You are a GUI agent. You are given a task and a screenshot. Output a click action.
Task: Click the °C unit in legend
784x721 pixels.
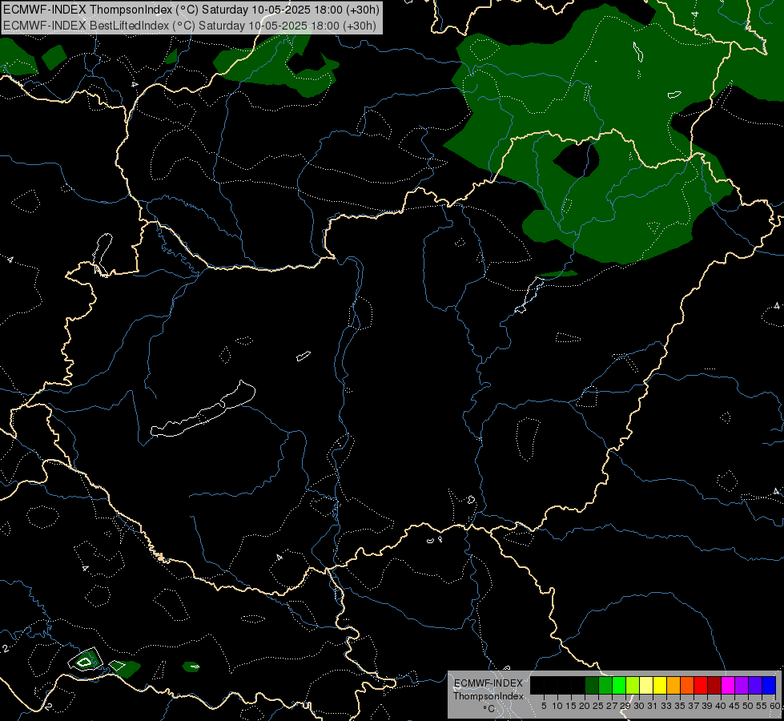click(x=488, y=708)
